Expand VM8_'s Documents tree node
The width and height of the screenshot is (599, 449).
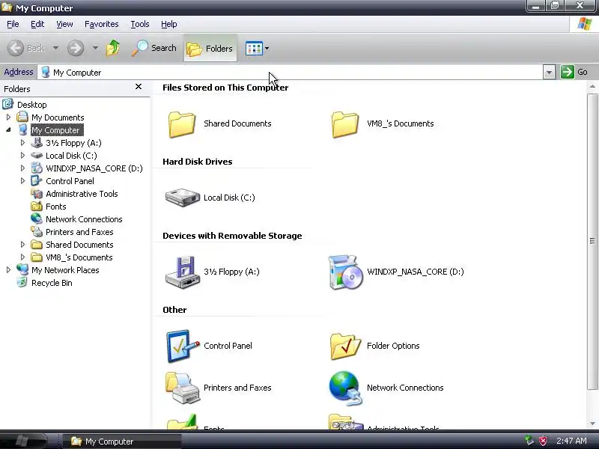(x=22, y=257)
